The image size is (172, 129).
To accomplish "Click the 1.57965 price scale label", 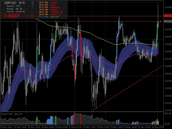I will tap(168, 81).
